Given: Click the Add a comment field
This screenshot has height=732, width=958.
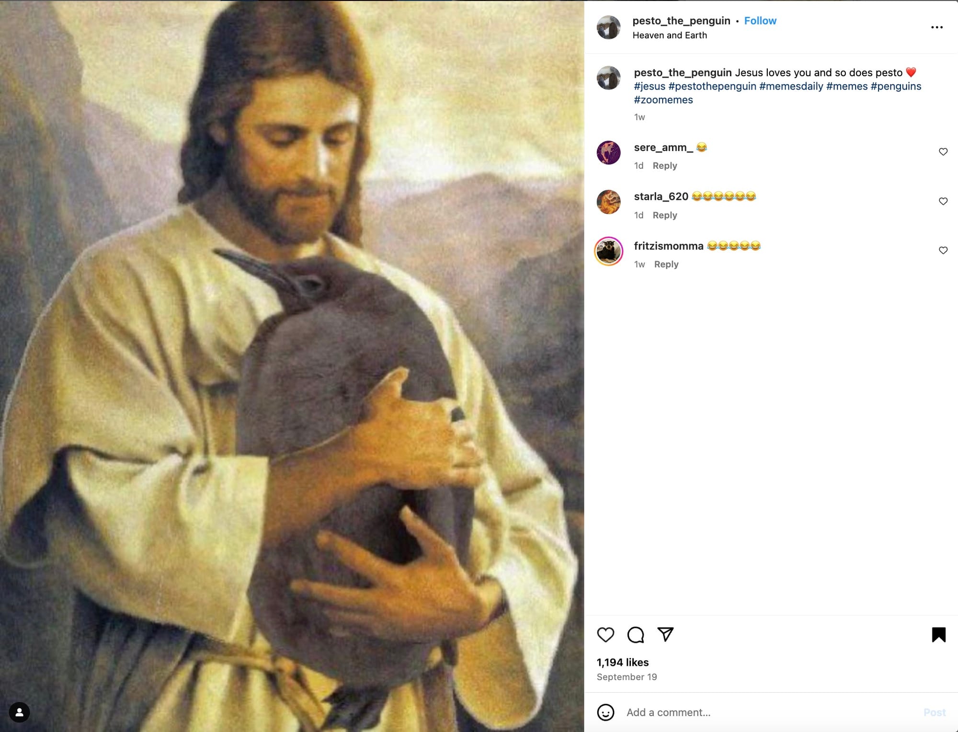Looking at the screenshot, I should pyautogui.click(x=766, y=712).
